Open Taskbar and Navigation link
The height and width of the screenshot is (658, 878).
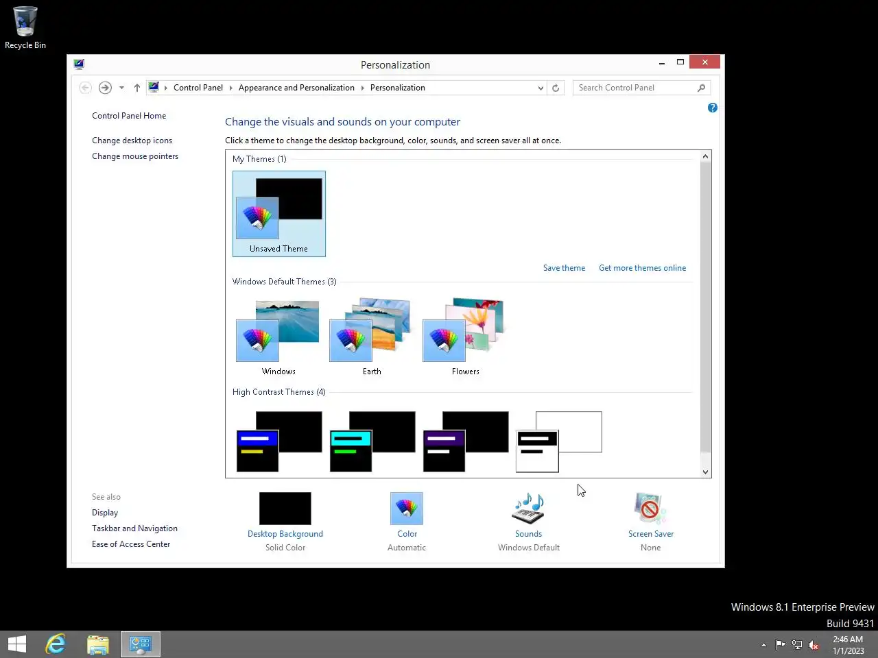(x=135, y=528)
